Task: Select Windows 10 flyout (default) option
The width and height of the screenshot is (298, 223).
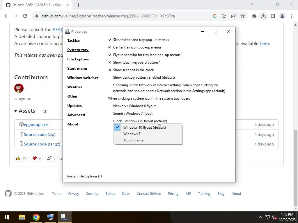Action: (148, 127)
